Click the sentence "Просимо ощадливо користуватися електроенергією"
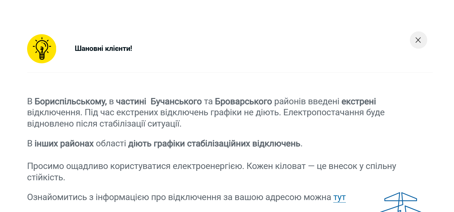Viewport: 454px width, 212px height. [136, 166]
